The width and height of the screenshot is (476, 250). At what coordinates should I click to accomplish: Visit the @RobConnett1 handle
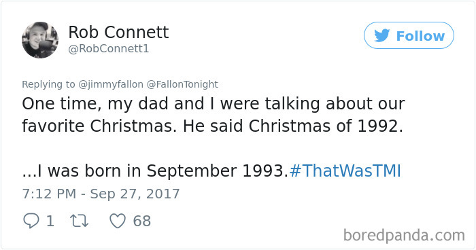(109, 49)
